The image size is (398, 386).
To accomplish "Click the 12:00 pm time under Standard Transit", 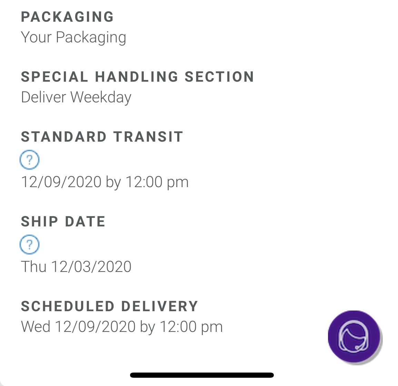I will [157, 182].
